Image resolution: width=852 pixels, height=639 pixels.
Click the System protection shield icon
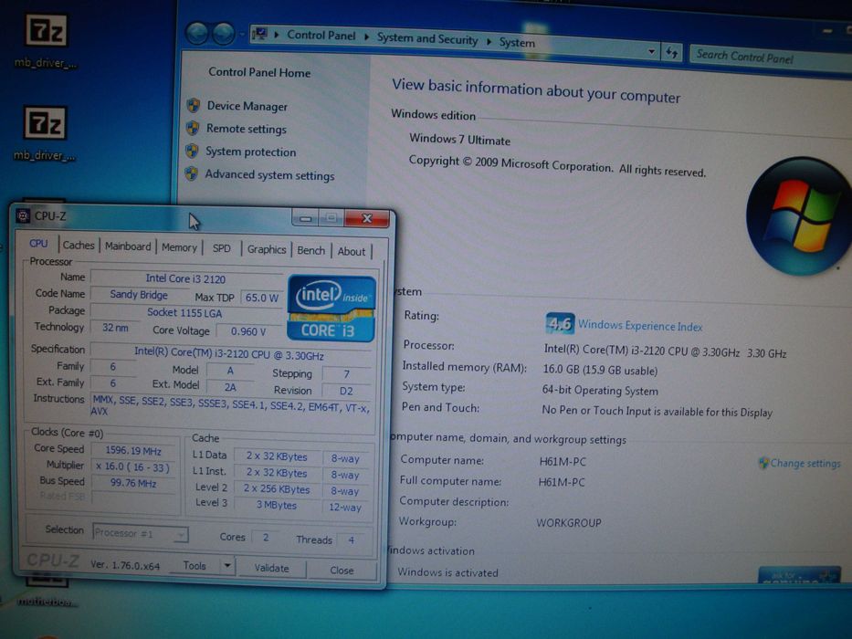(192, 151)
